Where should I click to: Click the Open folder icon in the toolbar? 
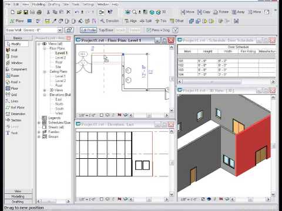tap(19, 12)
